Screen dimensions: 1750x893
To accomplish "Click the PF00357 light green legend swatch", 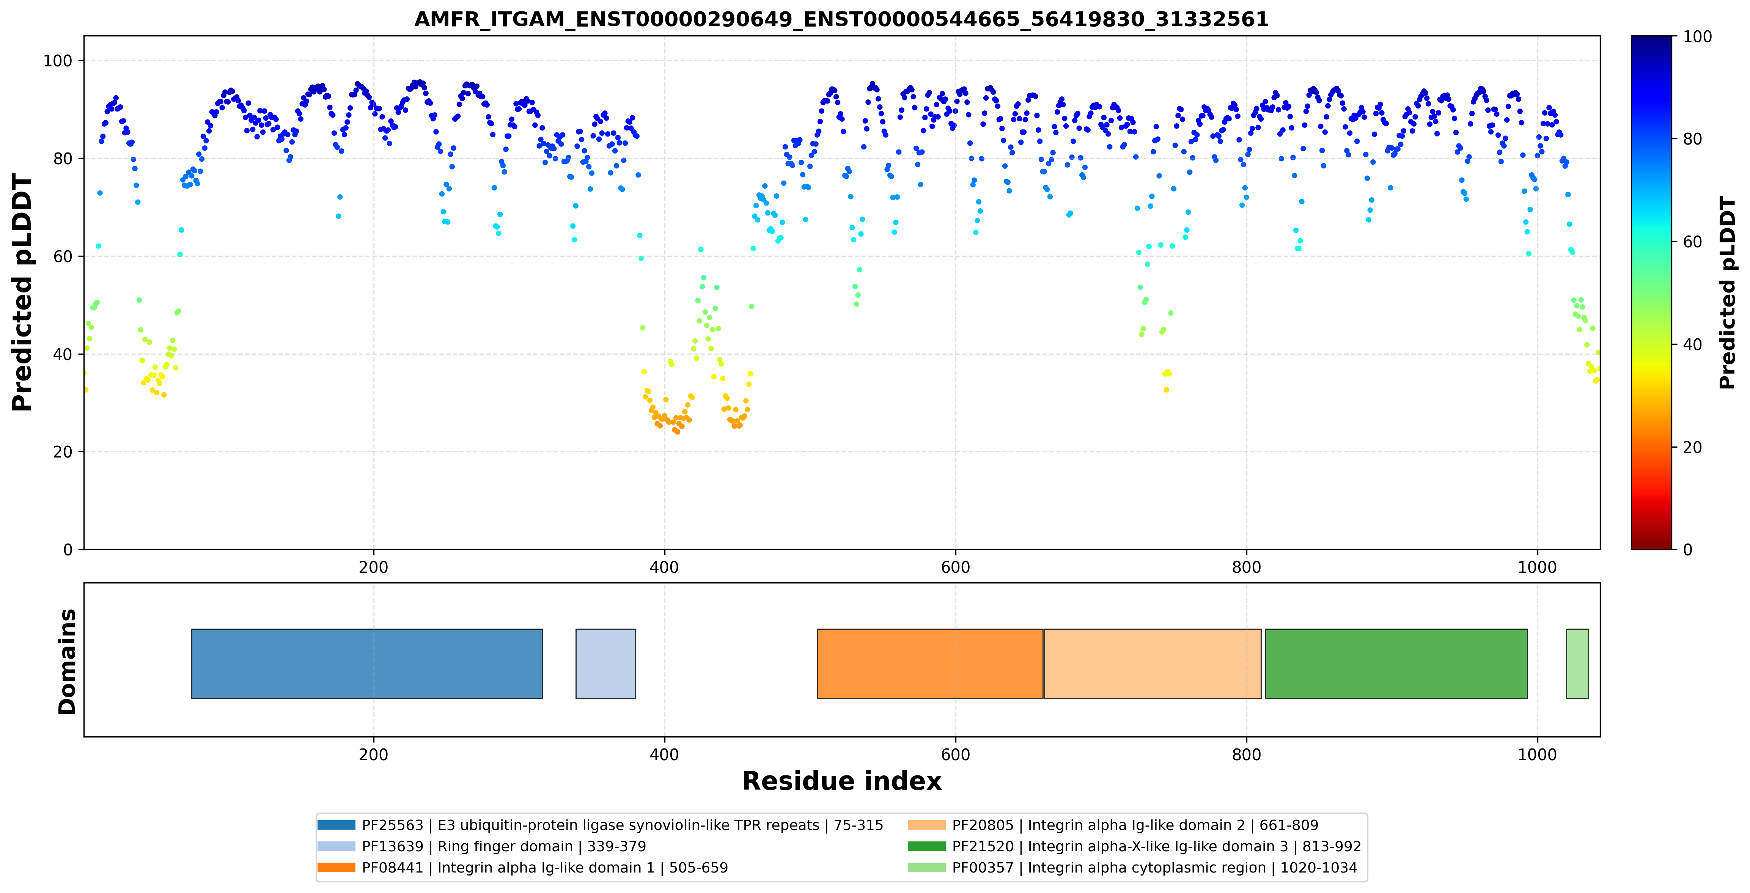I will [927, 867].
